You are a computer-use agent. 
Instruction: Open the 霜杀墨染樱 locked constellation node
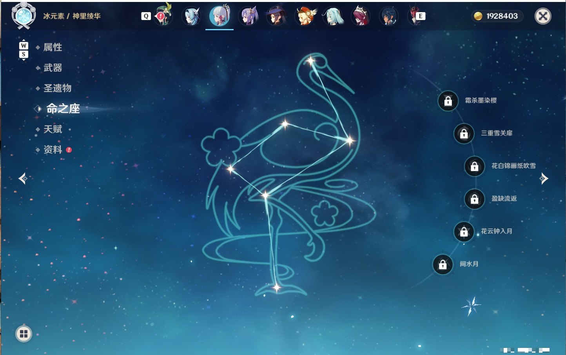pos(448,101)
